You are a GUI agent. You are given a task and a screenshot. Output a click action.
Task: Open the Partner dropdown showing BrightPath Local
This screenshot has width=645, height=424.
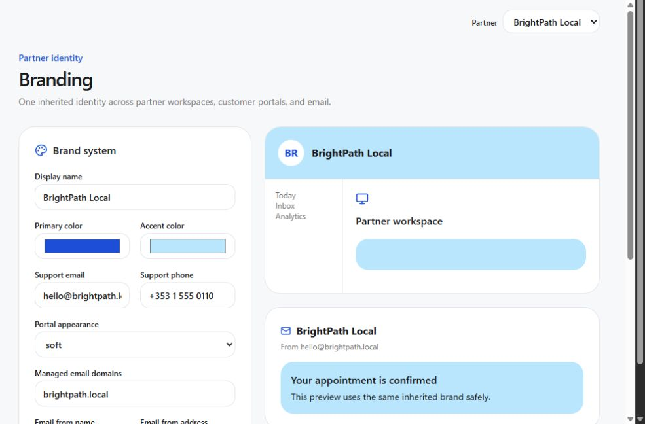551,22
